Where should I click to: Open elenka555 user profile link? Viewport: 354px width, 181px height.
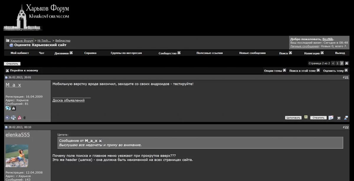pyautogui.click(x=18, y=134)
